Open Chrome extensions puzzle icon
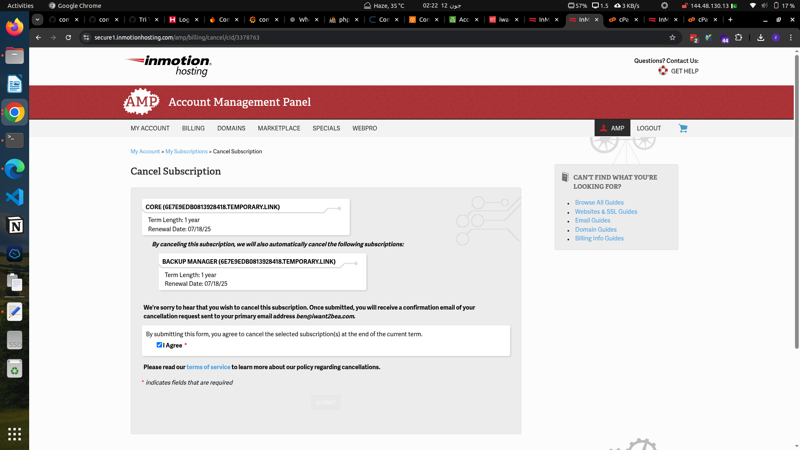The width and height of the screenshot is (800, 450). tap(738, 37)
